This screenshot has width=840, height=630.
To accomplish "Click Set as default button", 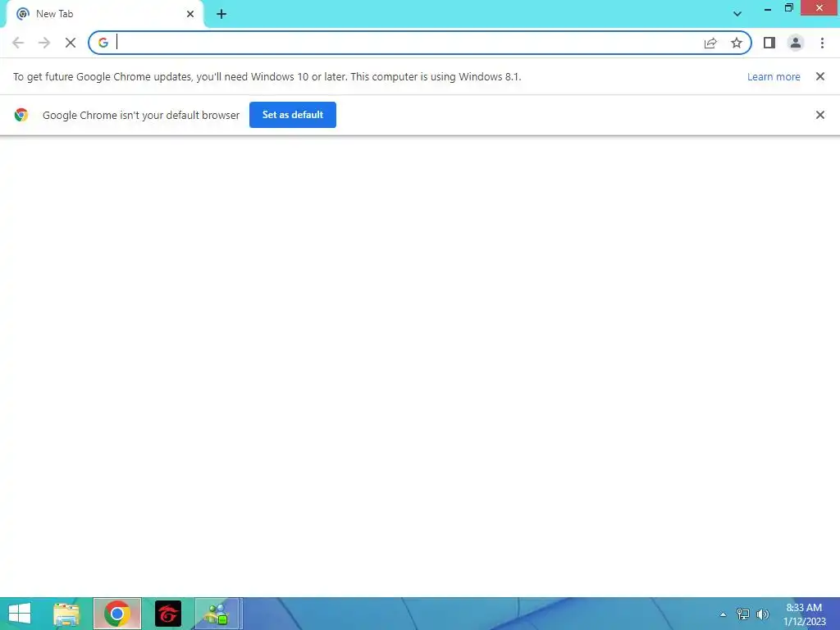I will tap(293, 115).
